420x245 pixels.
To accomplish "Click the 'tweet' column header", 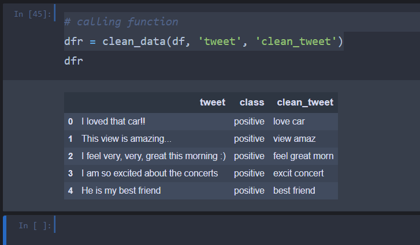I will [212, 103].
